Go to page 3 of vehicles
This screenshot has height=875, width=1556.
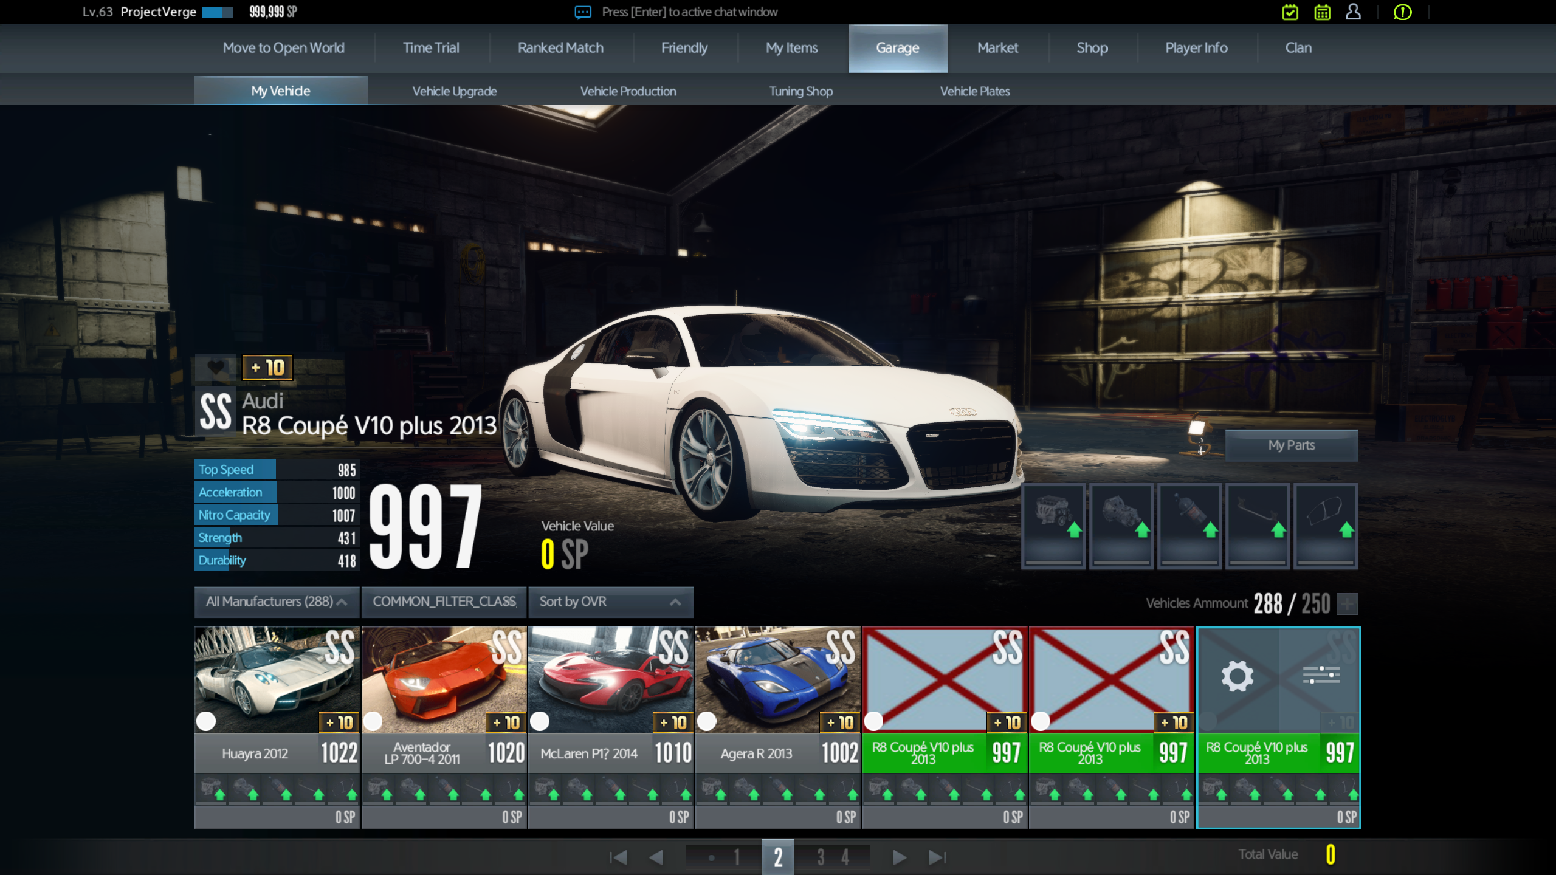coord(821,857)
